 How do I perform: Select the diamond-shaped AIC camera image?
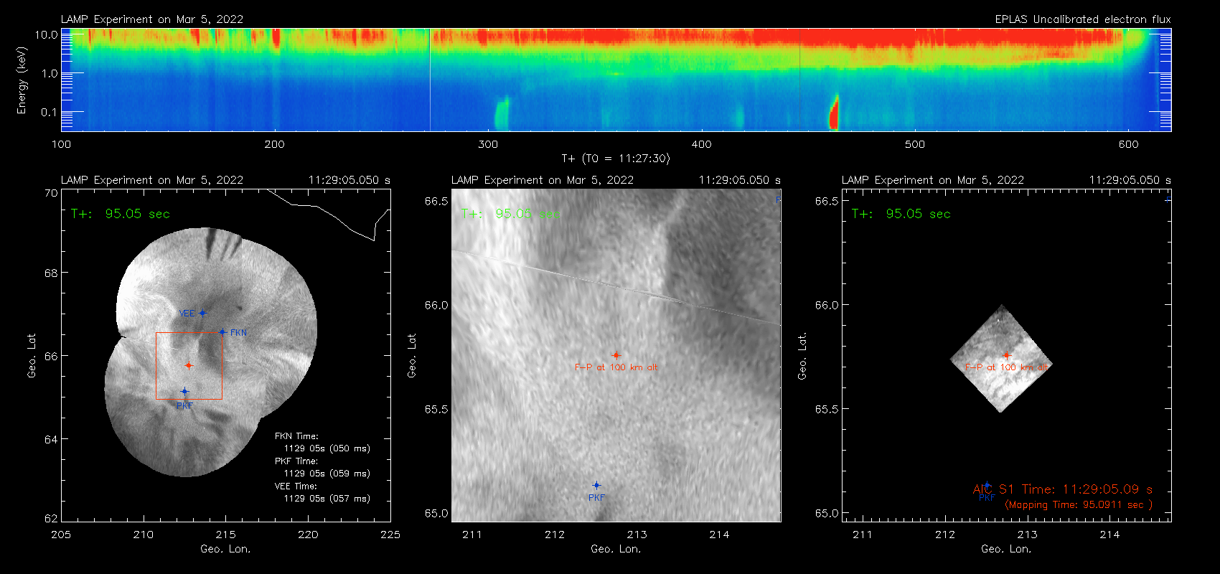(1001, 359)
